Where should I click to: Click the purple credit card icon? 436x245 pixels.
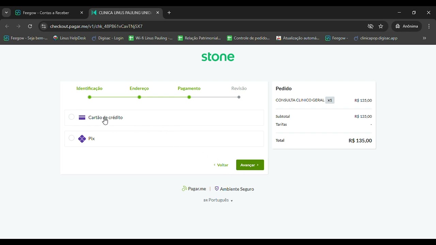(82, 117)
